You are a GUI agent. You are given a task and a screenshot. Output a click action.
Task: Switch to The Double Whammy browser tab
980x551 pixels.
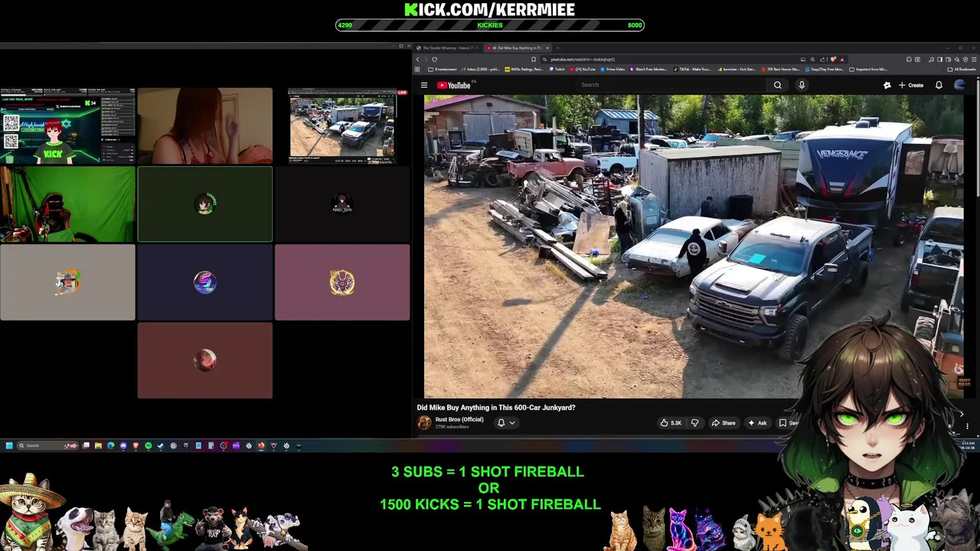tap(449, 47)
